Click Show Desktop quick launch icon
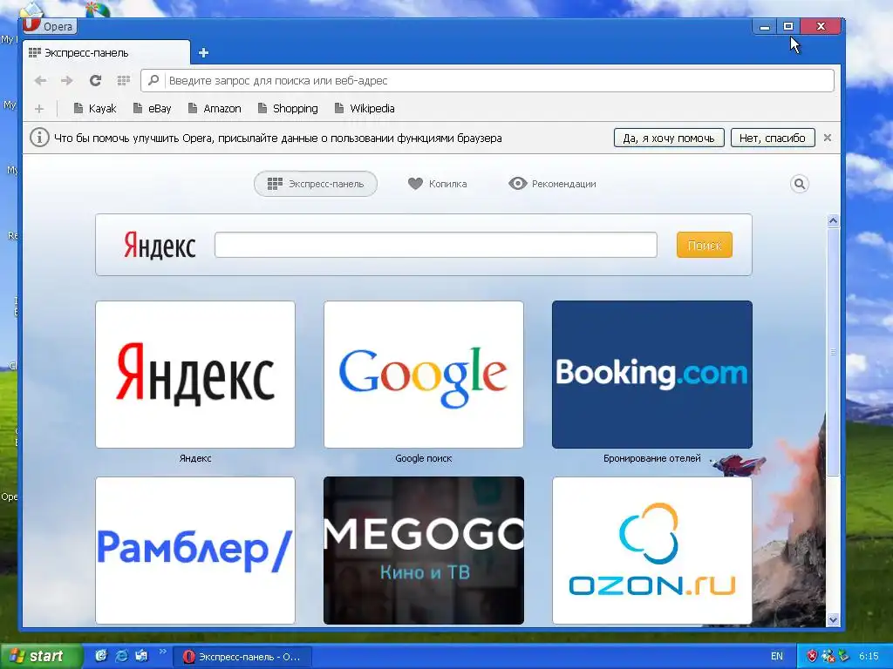This screenshot has height=669, width=893. coord(101,657)
